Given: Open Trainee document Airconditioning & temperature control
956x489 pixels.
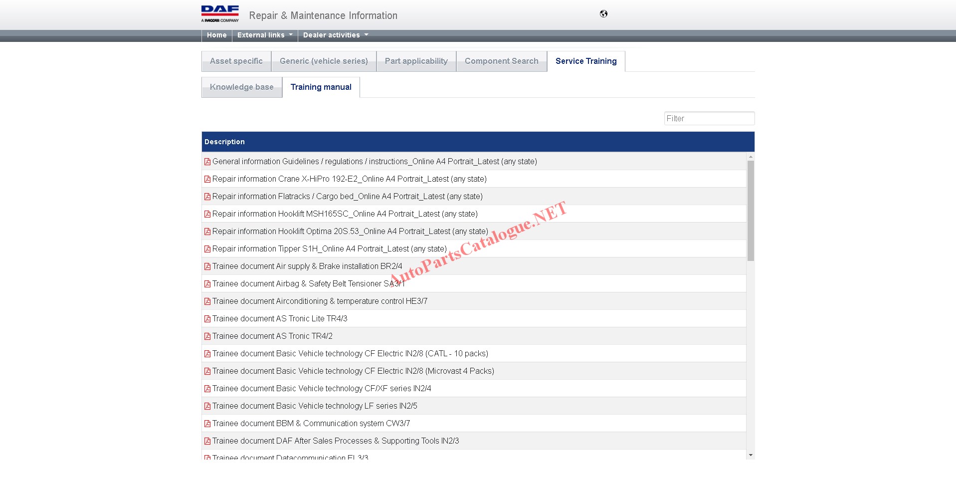Looking at the screenshot, I should (x=319, y=301).
